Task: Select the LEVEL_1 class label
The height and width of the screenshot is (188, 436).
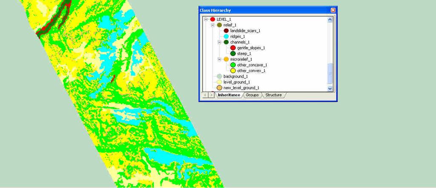Action: pyautogui.click(x=224, y=19)
